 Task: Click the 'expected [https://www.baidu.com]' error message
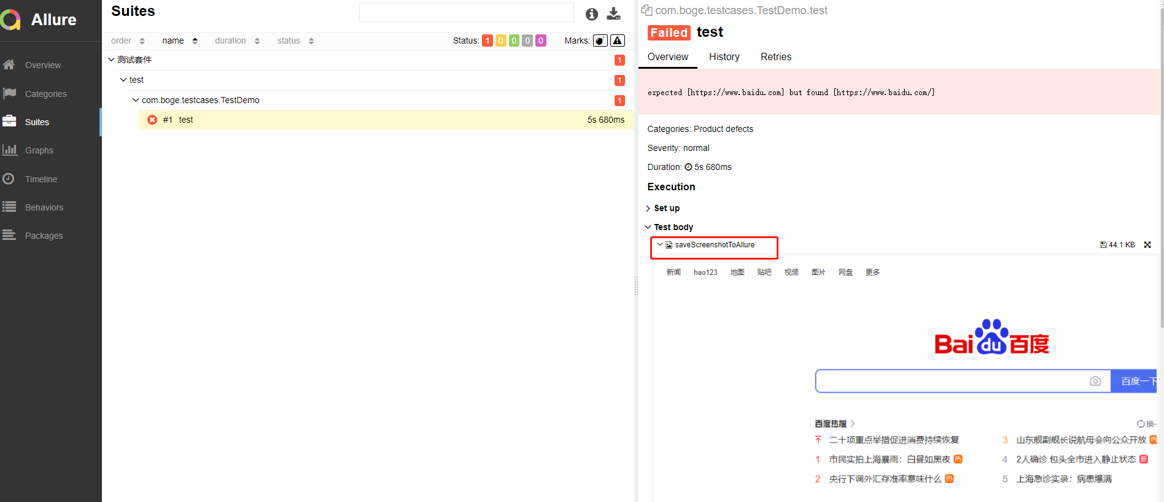tap(791, 93)
